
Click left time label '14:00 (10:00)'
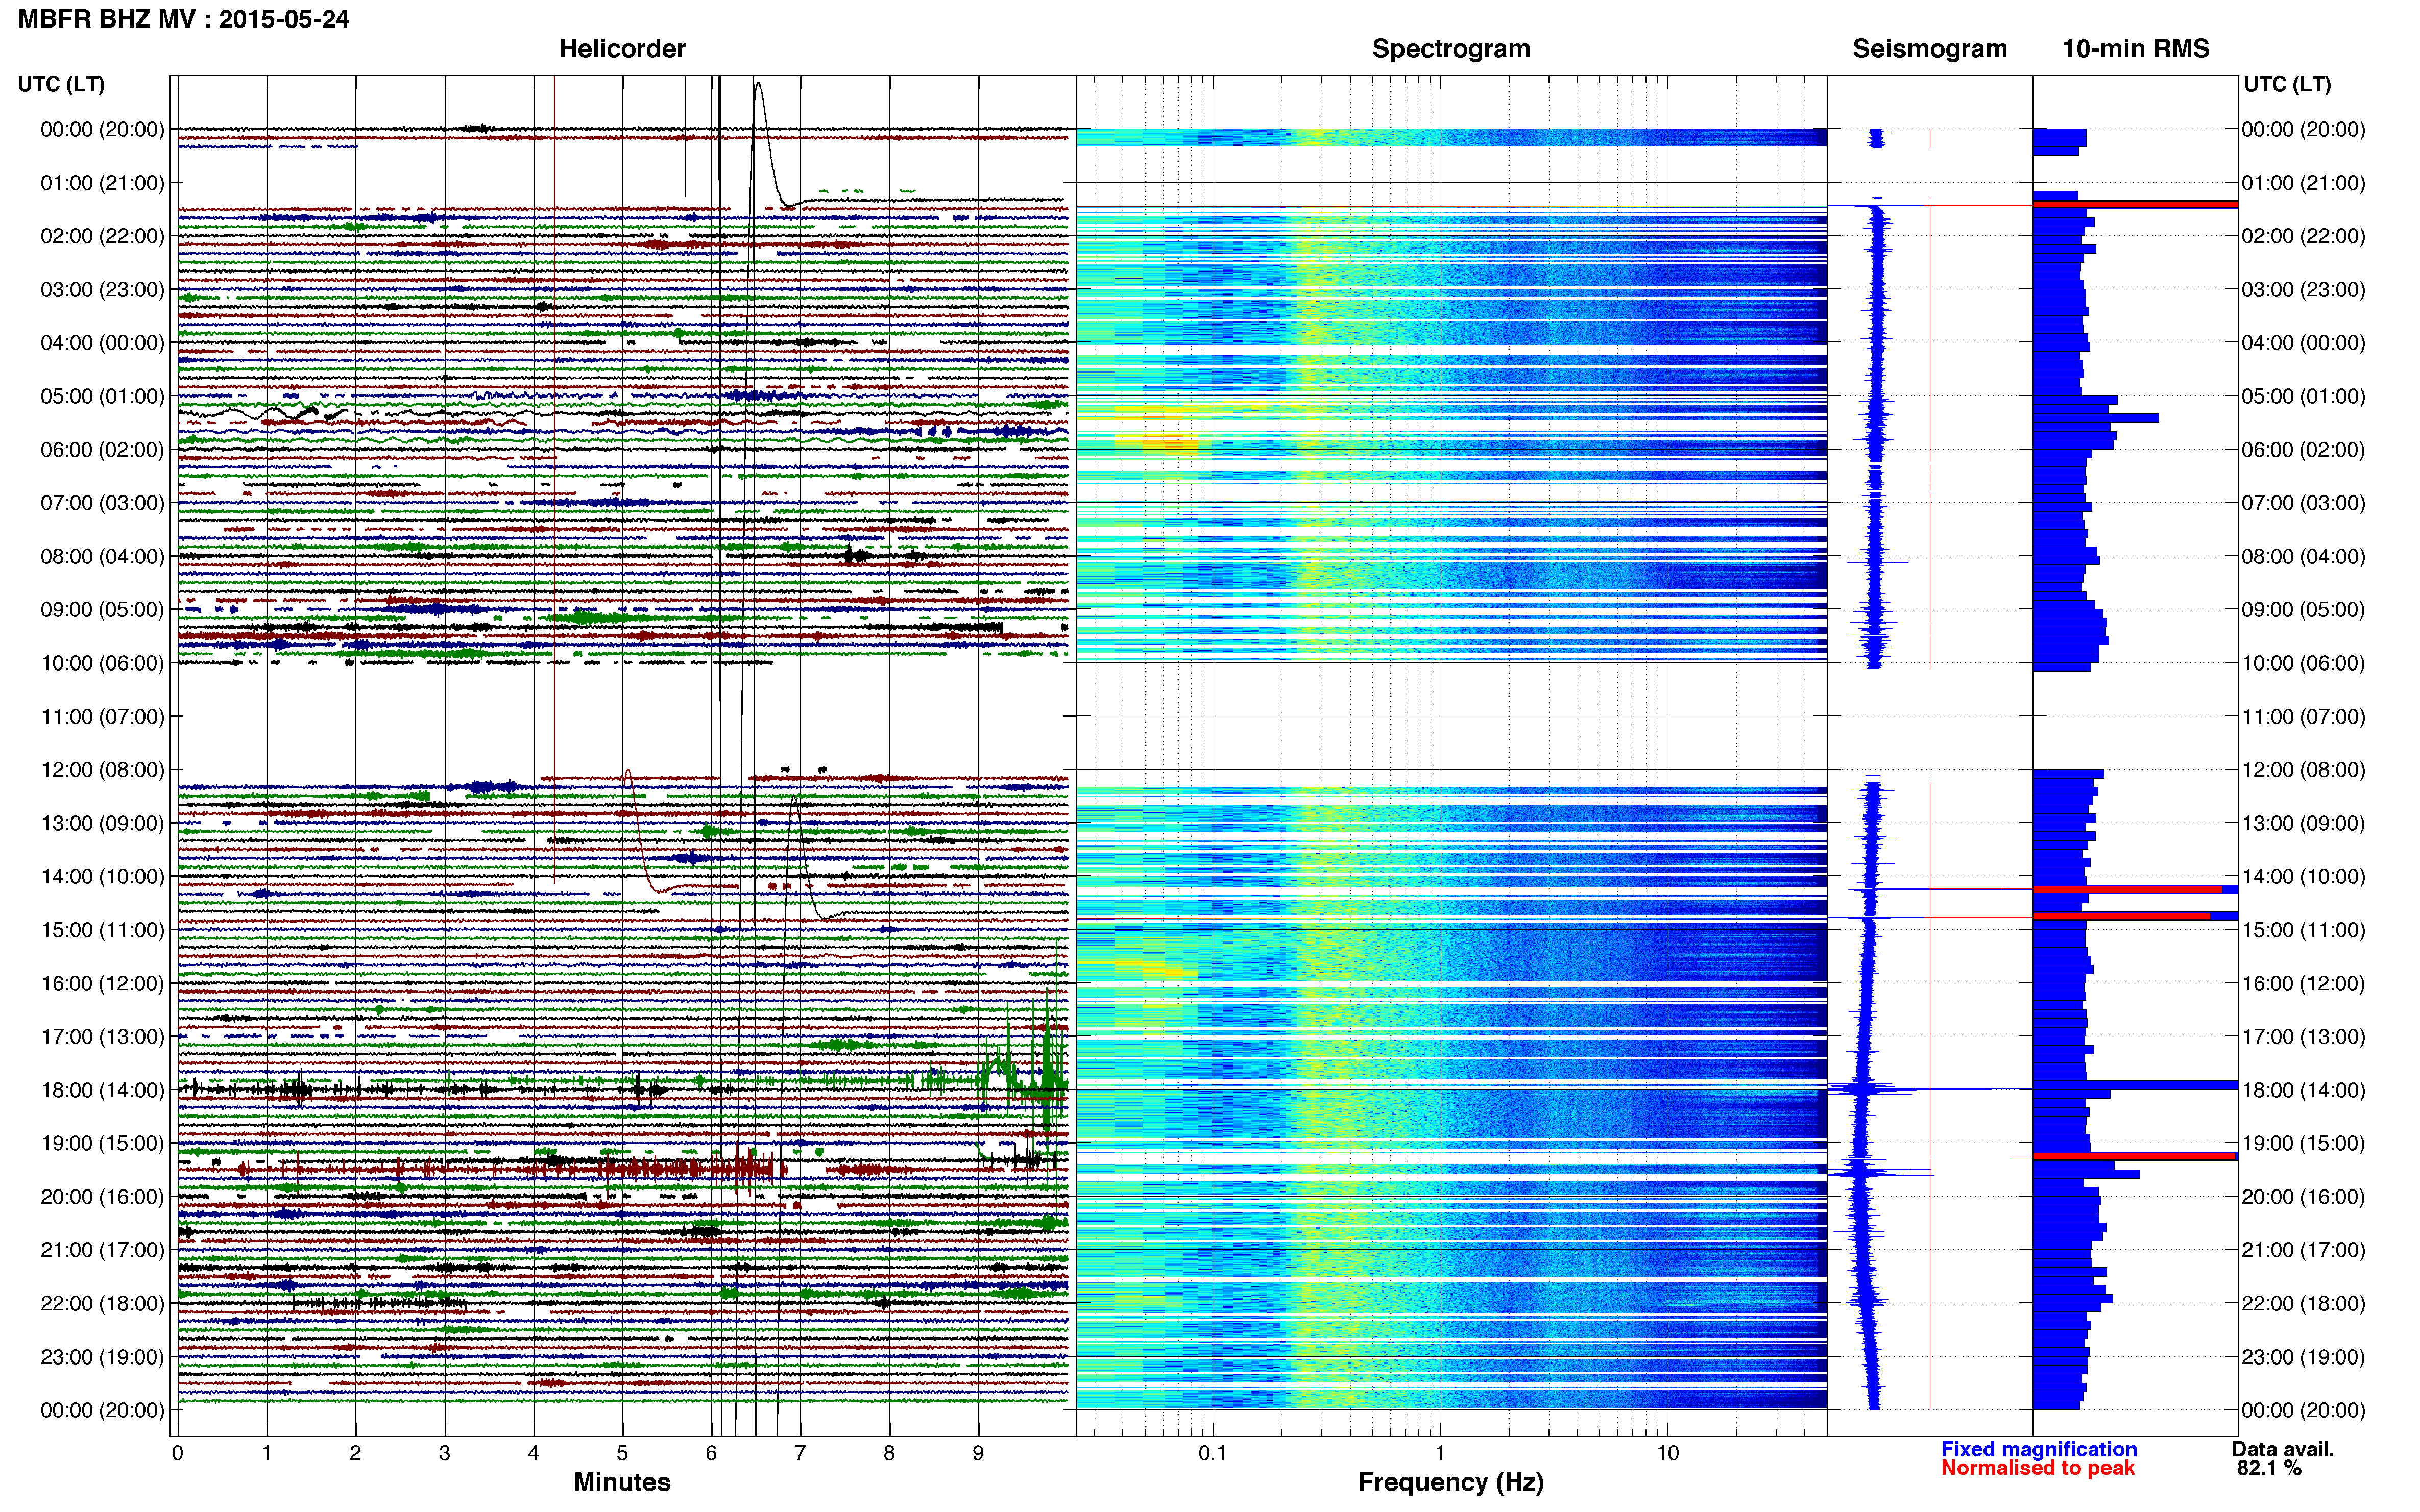click(x=102, y=877)
